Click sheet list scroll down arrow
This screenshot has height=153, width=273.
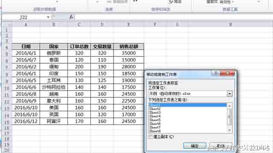click(x=229, y=130)
